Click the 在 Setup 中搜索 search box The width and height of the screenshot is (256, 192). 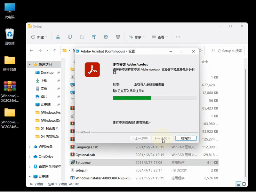pyautogui.click(x=226, y=51)
